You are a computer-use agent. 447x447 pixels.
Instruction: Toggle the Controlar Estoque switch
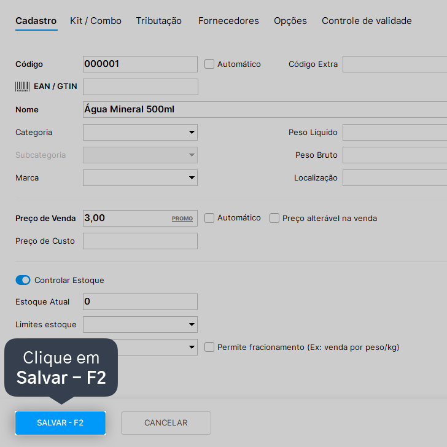pyautogui.click(x=23, y=280)
